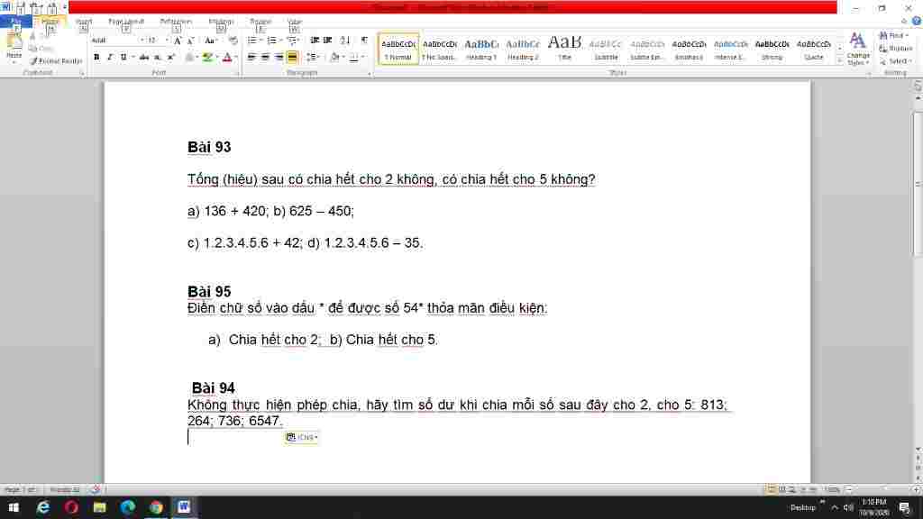Viewport: 923px width, 519px height.
Task: Switch to the Insert ribbon tab
Action: pos(83,21)
